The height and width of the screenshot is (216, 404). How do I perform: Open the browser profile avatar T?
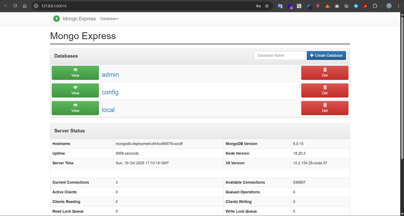[x=389, y=6]
